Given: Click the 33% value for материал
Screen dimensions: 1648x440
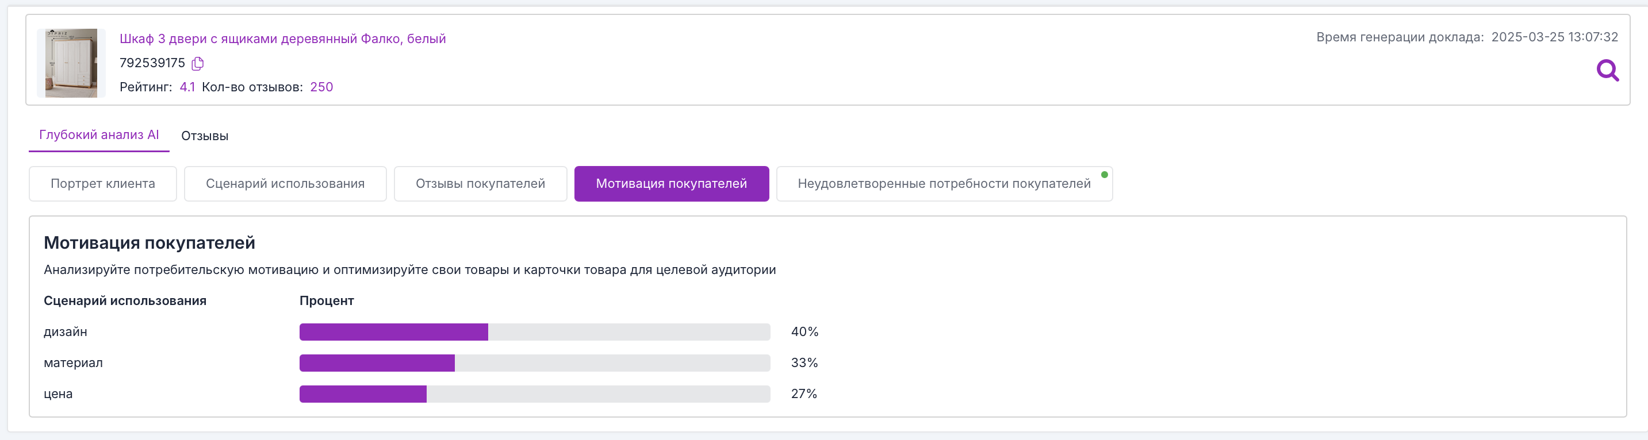Looking at the screenshot, I should click(x=805, y=362).
